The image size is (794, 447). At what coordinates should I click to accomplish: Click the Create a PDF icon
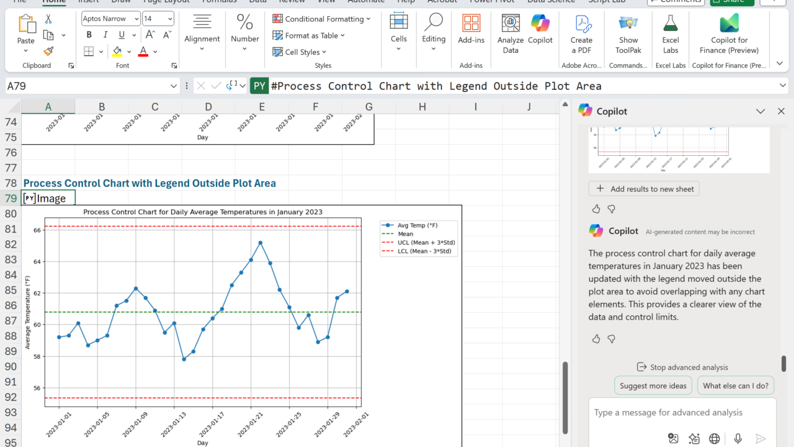581,34
